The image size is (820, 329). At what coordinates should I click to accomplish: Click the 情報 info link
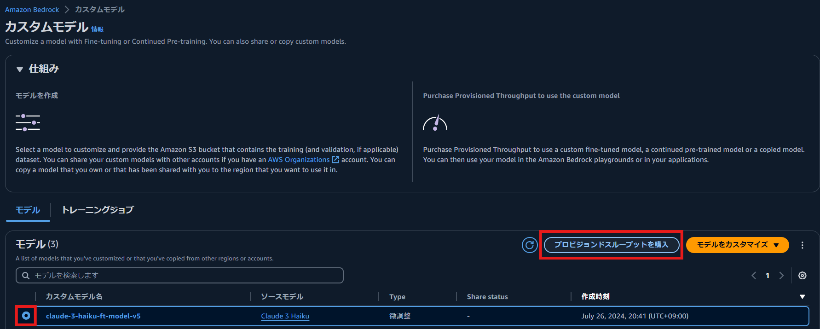(98, 29)
